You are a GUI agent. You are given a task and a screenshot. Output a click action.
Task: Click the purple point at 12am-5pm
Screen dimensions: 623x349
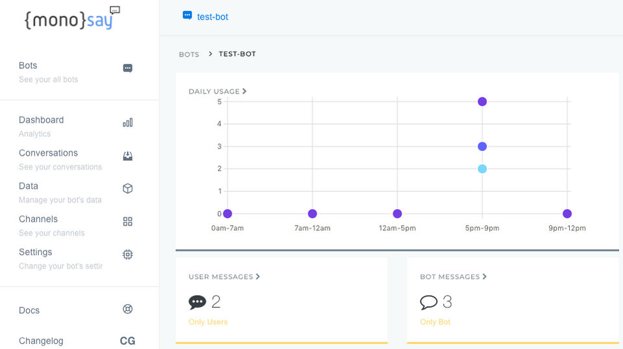click(x=397, y=213)
